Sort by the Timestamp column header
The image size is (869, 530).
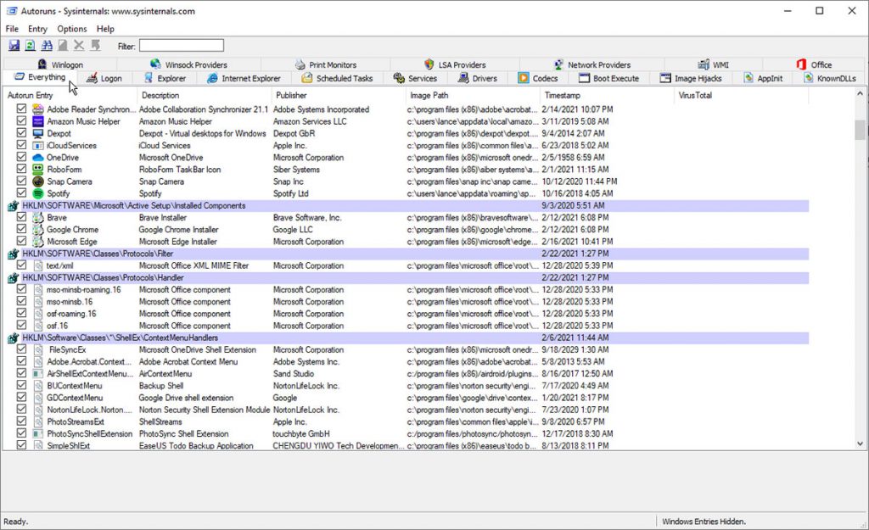(x=563, y=96)
